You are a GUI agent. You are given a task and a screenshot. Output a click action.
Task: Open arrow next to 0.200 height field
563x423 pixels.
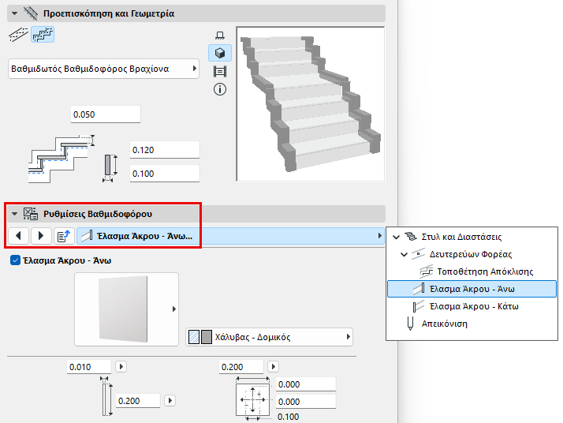tap(170, 400)
